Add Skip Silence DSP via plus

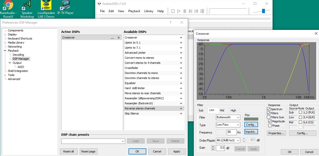coord(181,113)
